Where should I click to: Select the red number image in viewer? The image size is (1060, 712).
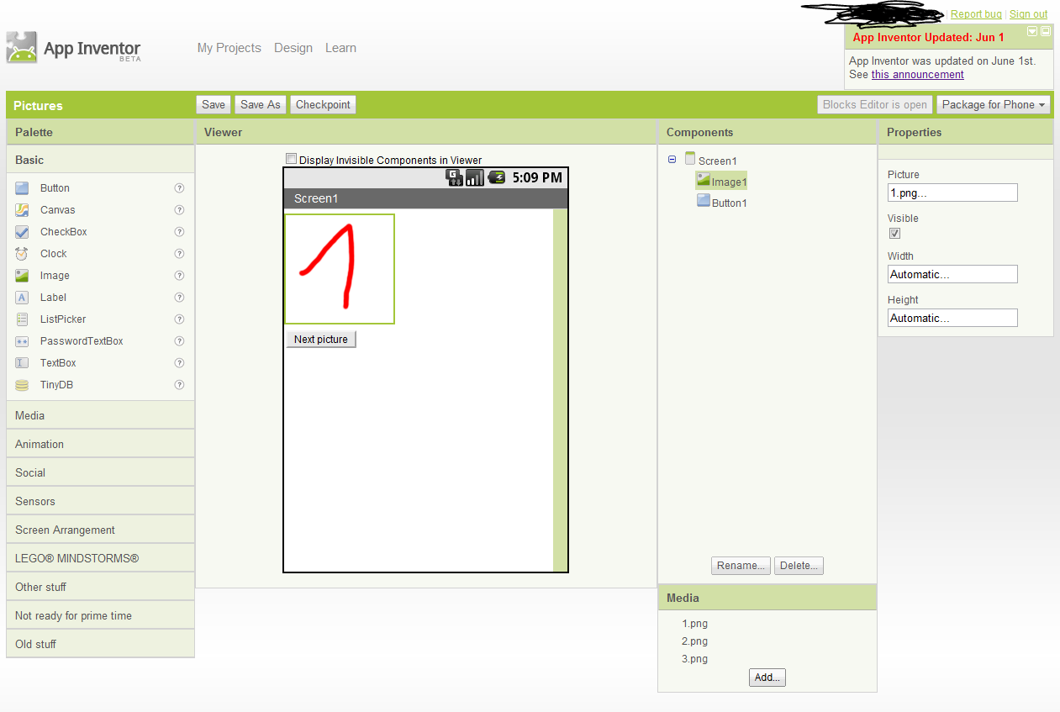point(340,269)
